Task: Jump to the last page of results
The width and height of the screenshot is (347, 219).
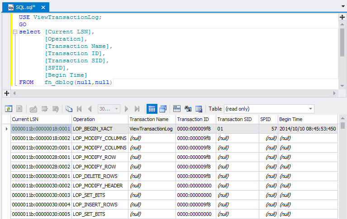Action: coord(137,109)
